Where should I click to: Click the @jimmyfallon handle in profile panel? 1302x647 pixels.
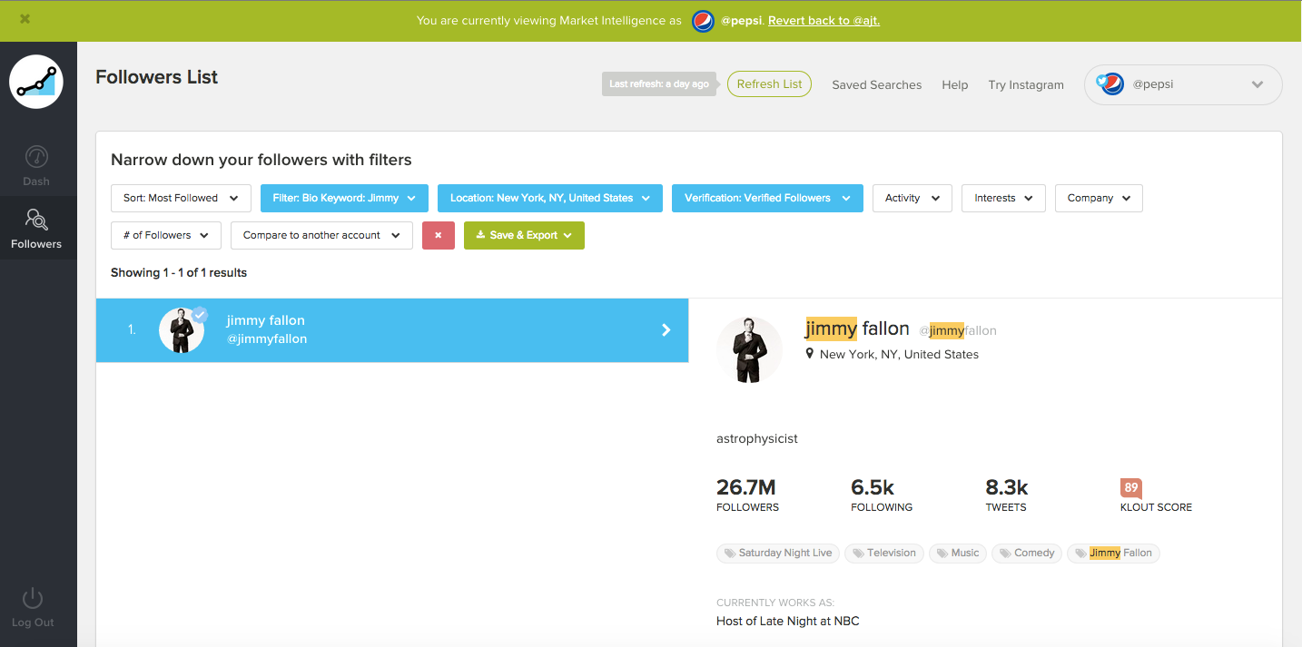(958, 331)
